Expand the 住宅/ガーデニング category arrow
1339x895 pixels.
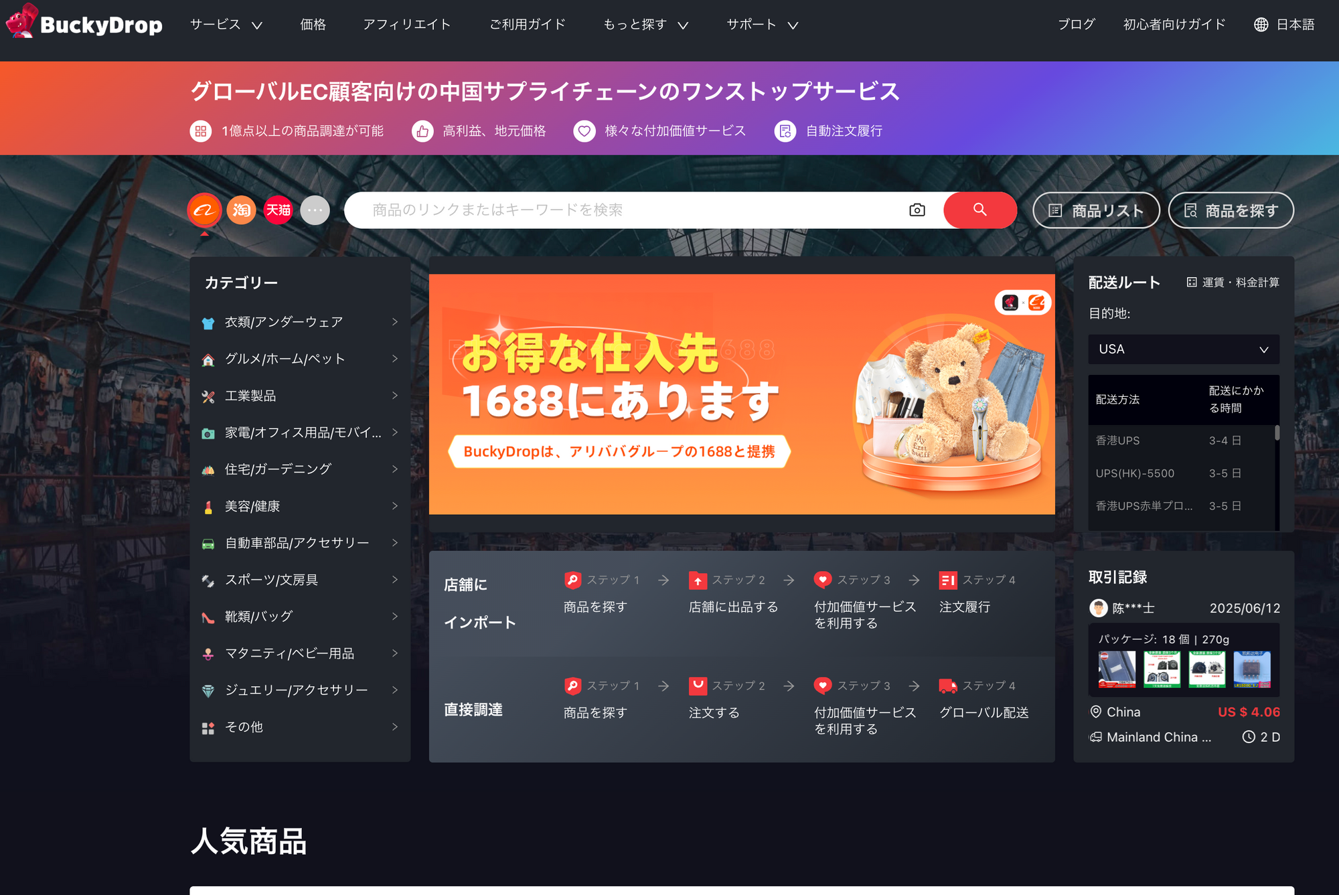(x=395, y=469)
